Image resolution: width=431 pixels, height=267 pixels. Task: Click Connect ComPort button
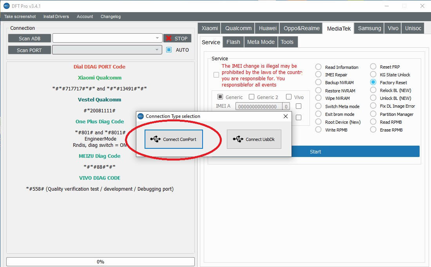tap(174, 139)
